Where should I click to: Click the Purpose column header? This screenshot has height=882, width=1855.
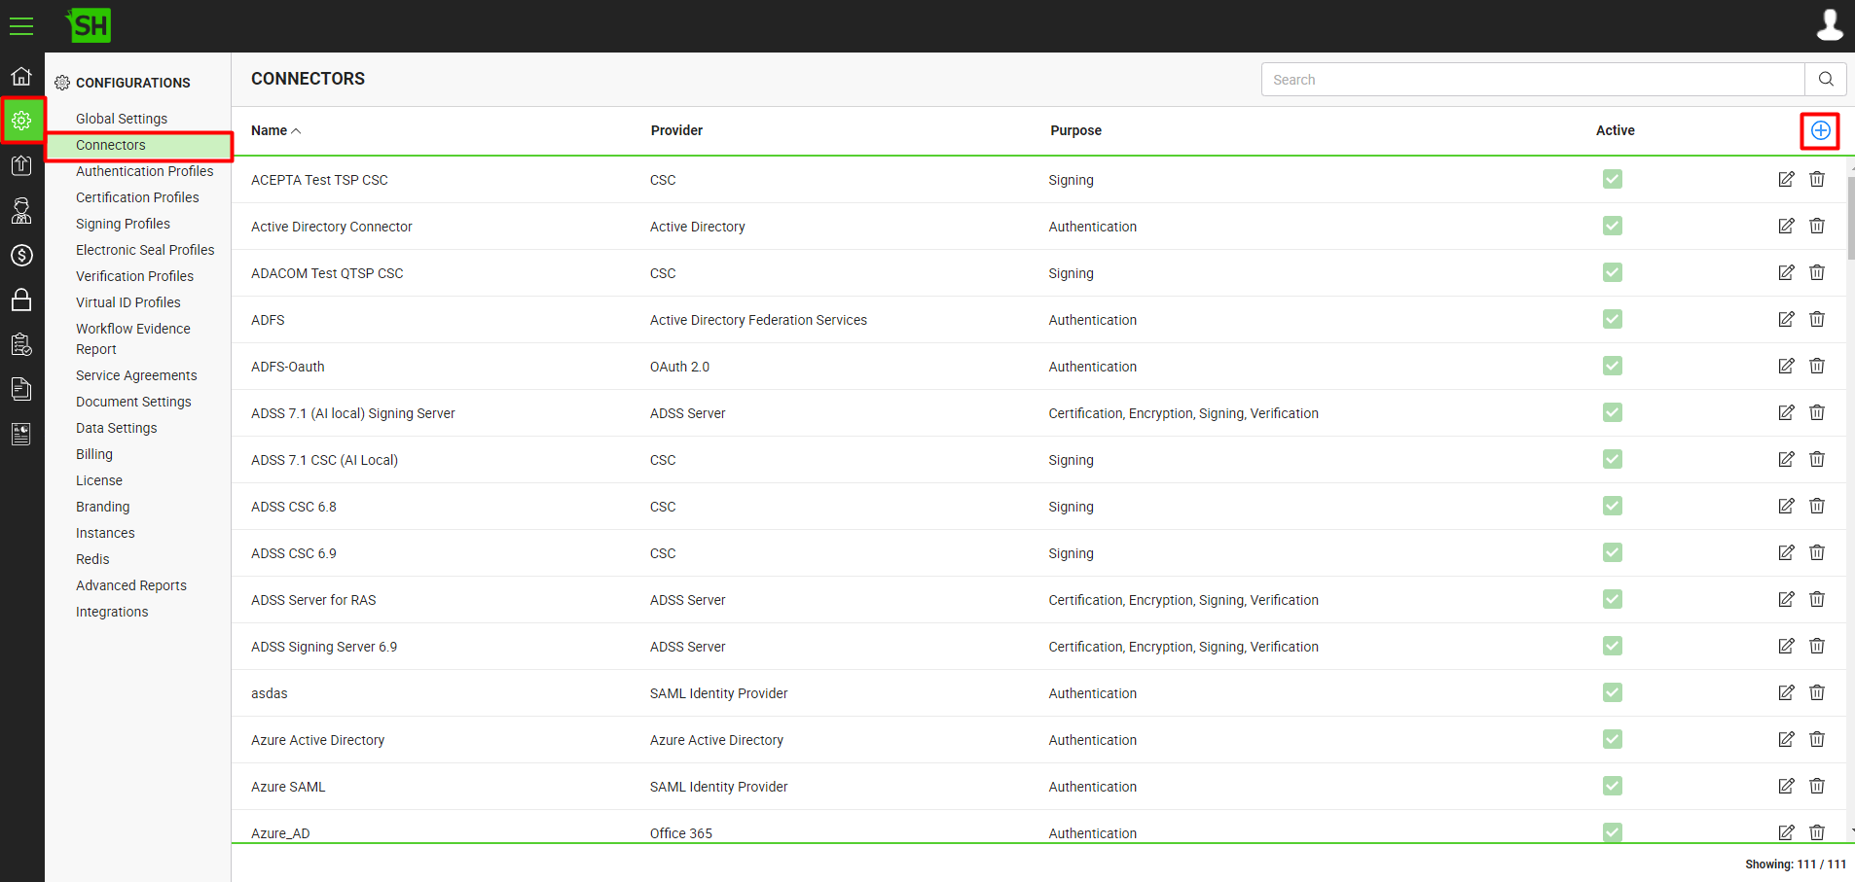click(x=1075, y=130)
